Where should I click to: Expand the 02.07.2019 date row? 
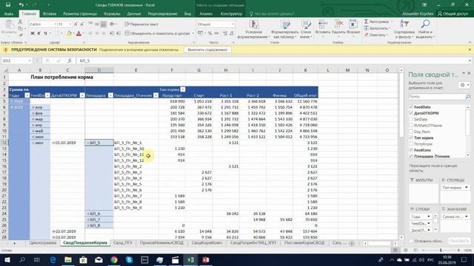pyautogui.click(x=53, y=231)
